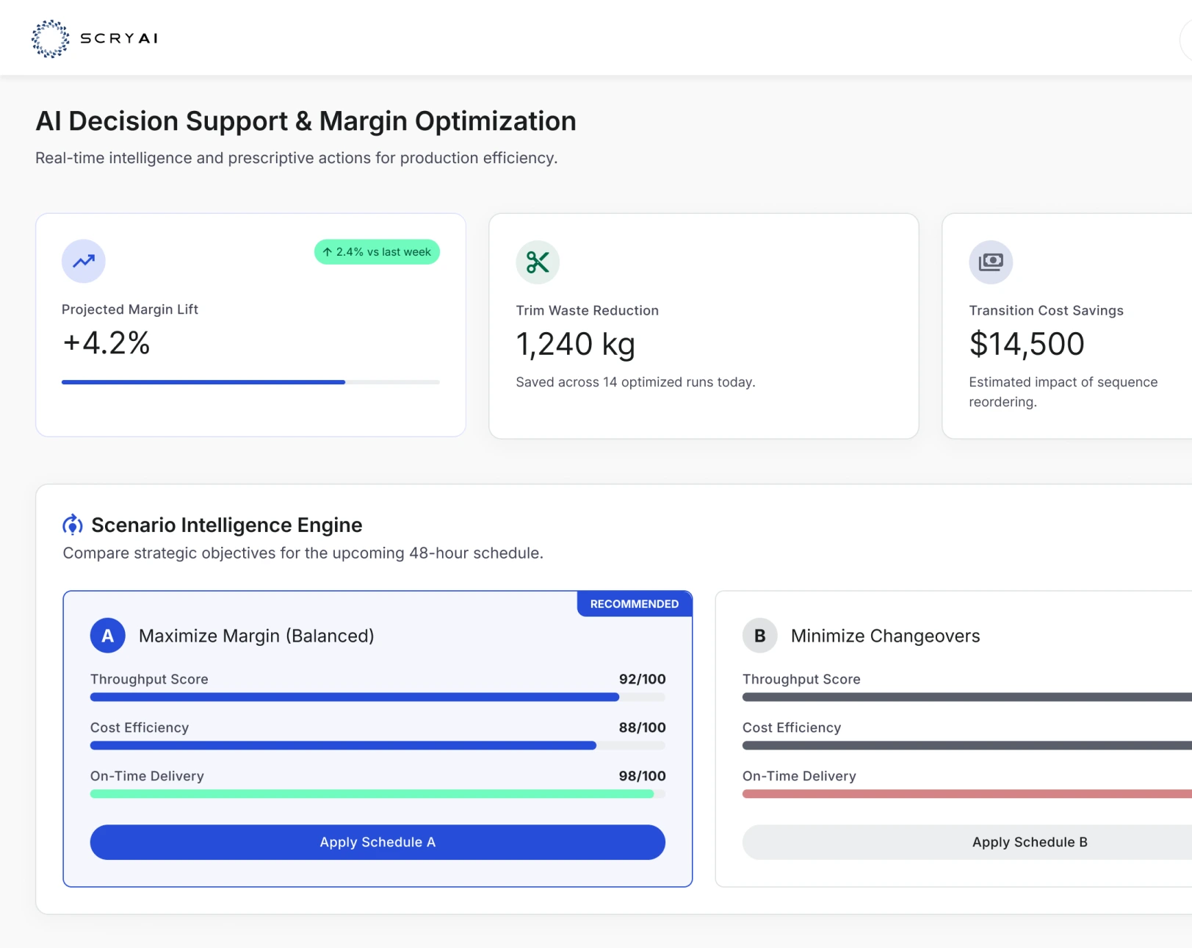Image resolution: width=1192 pixels, height=948 pixels.
Task: Click scenario B Cost Efficiency label
Action: 792,728
